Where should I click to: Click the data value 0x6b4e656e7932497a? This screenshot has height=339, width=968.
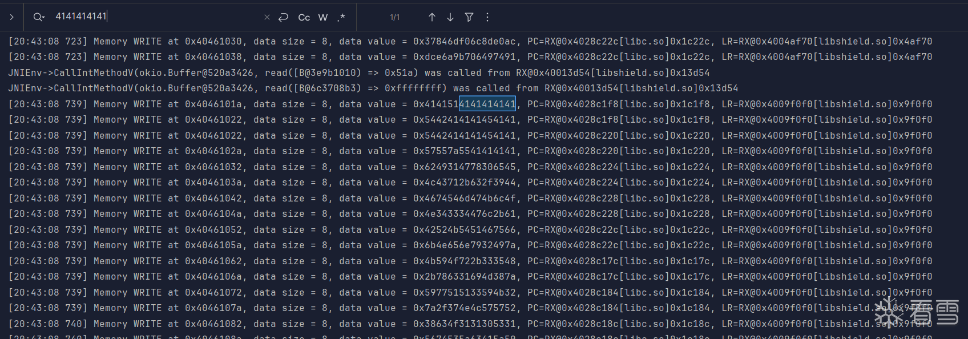click(465, 245)
